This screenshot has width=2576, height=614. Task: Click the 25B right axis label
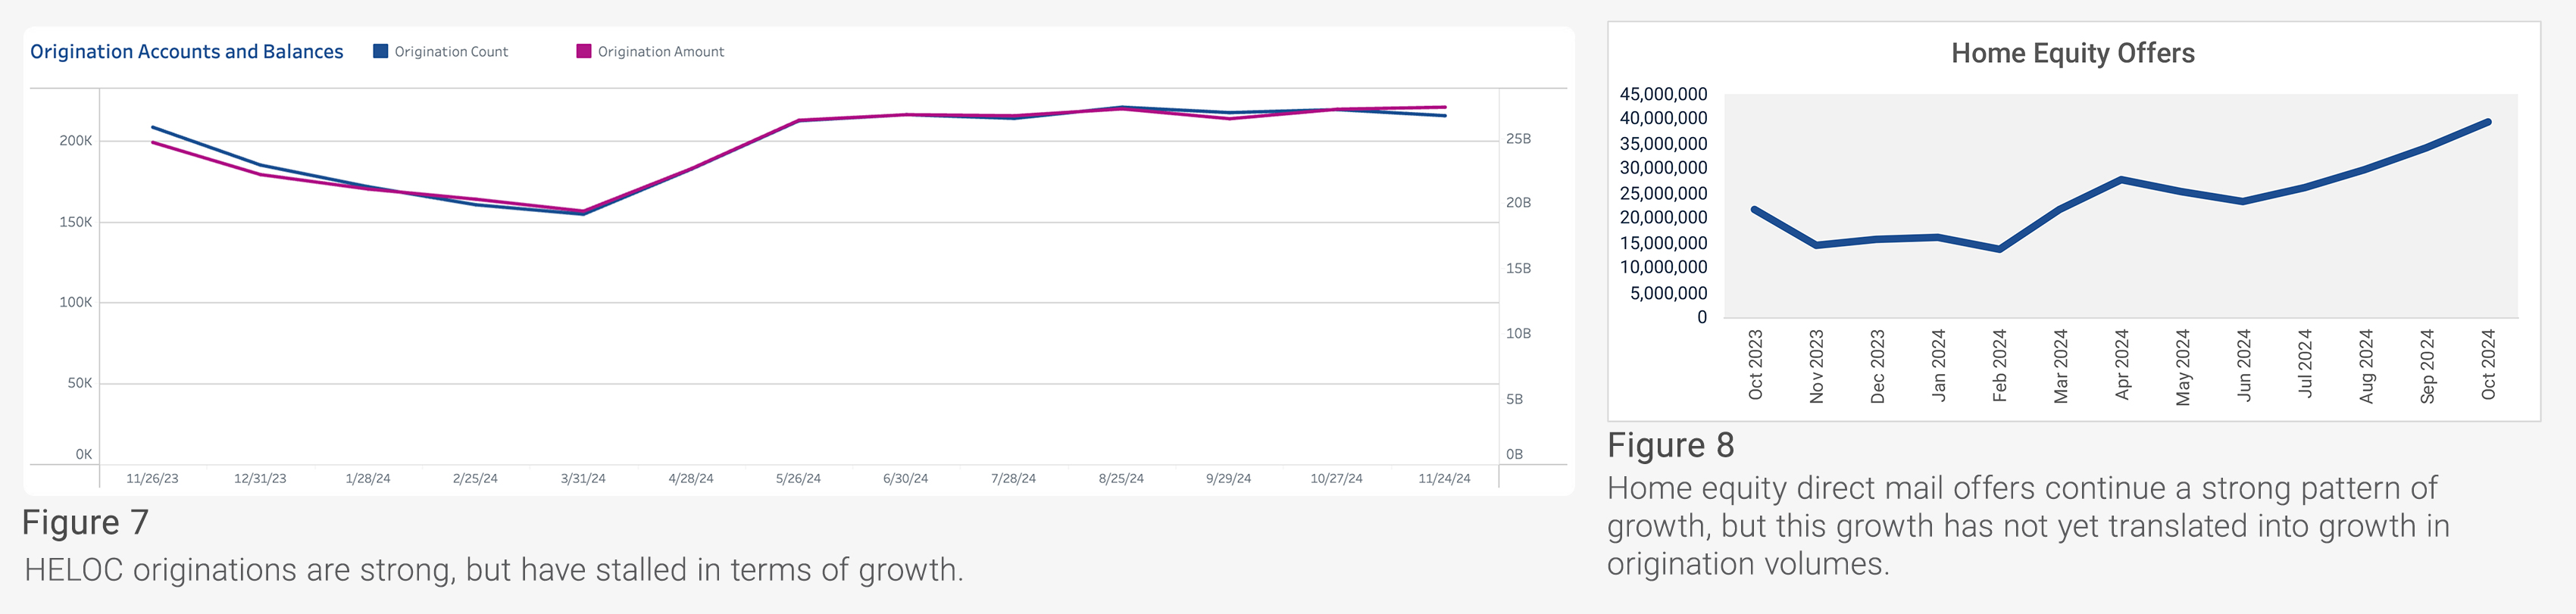(1518, 139)
